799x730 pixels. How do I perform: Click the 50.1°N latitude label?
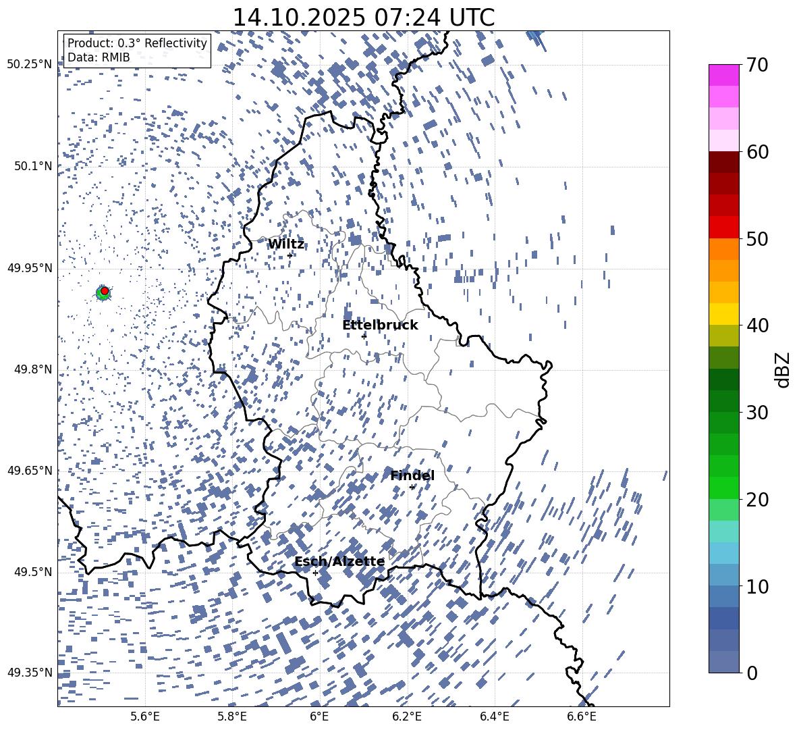[x=32, y=166]
